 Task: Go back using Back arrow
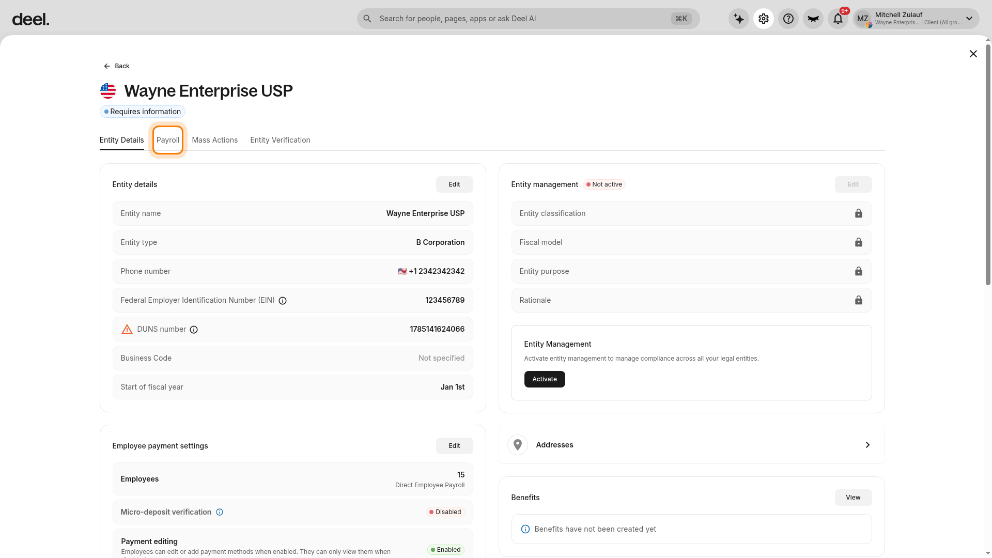pyautogui.click(x=117, y=66)
